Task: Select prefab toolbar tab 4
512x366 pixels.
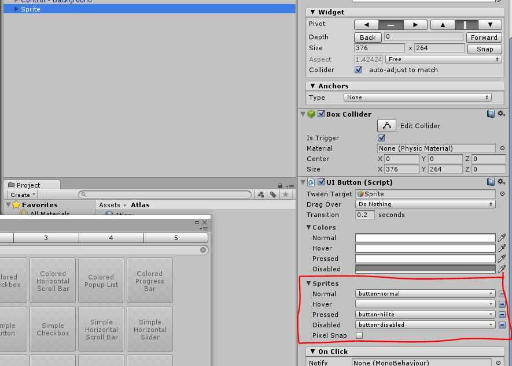Action: tap(111, 238)
